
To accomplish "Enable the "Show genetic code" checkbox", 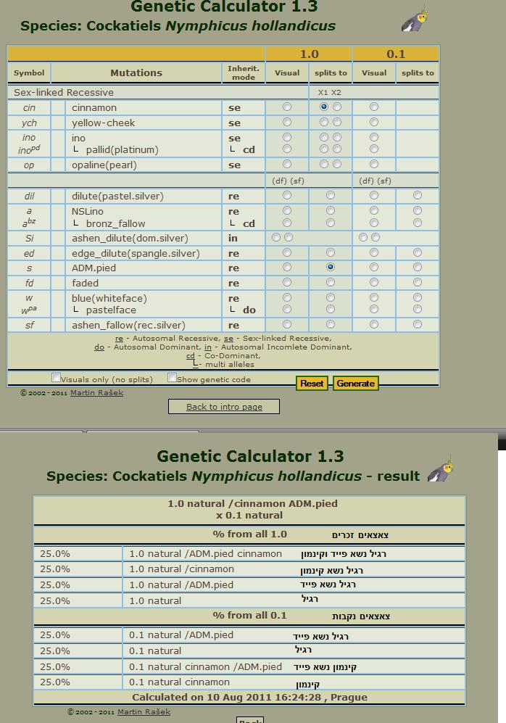I will 172,378.
